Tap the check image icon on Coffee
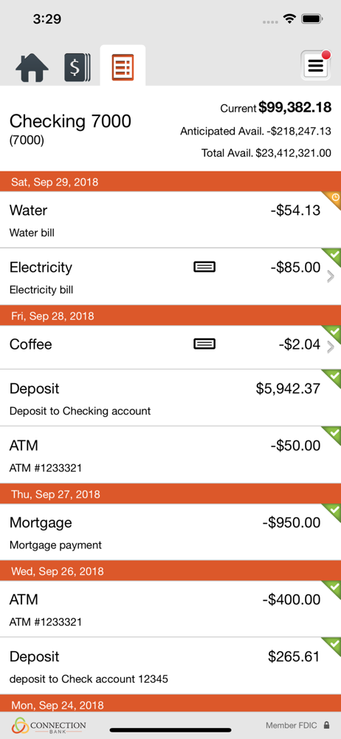This screenshot has width=341, height=739. [204, 344]
